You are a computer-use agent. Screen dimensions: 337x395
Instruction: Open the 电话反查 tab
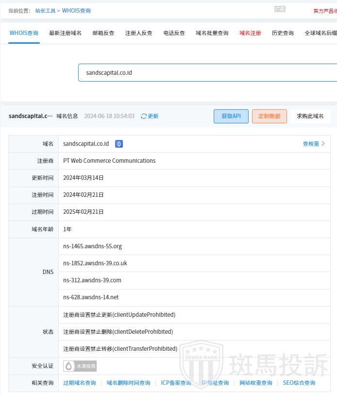[x=174, y=33]
